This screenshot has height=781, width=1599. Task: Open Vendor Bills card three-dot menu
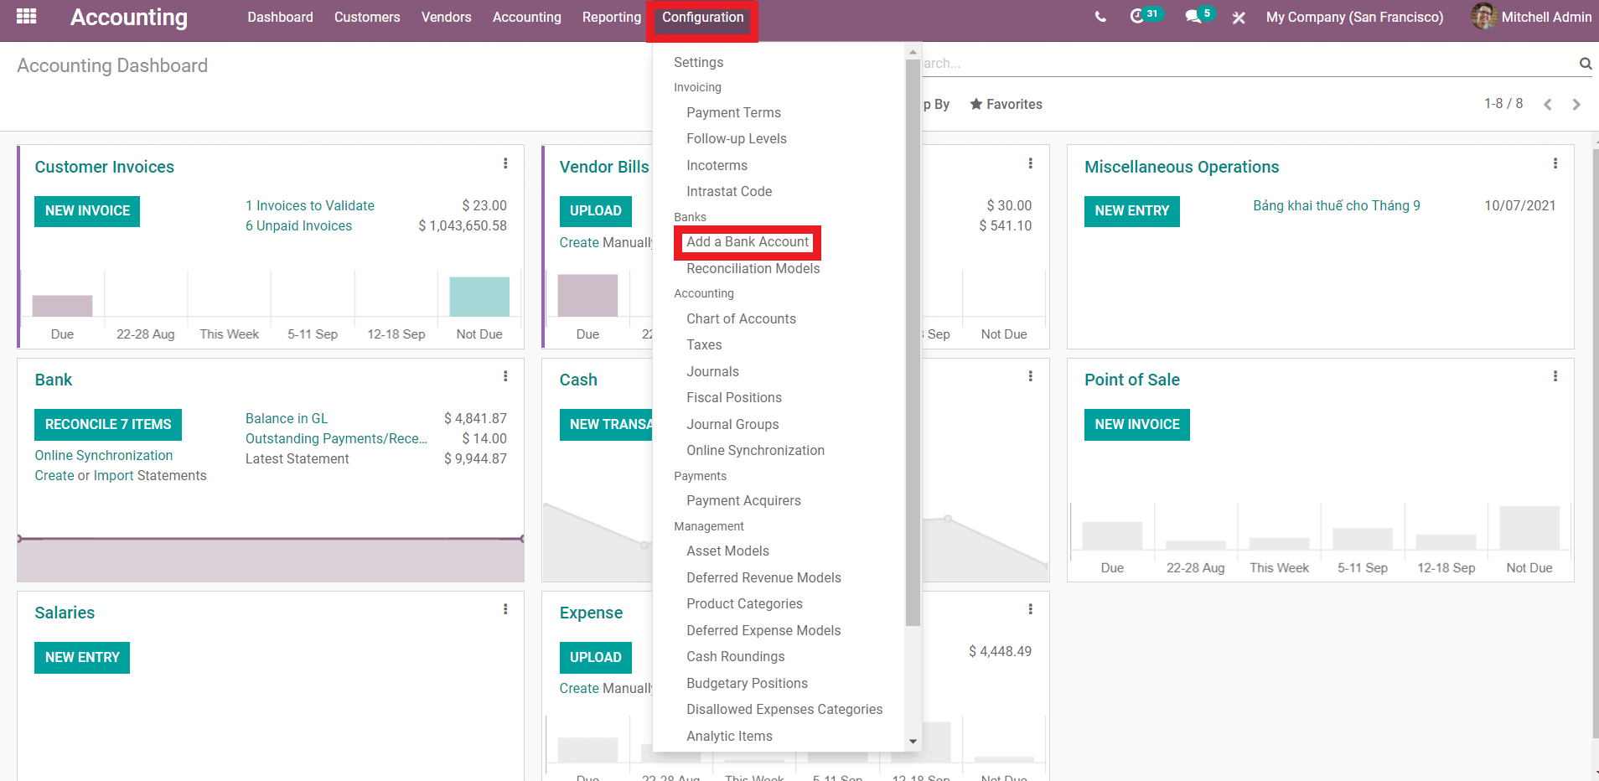point(1030,163)
